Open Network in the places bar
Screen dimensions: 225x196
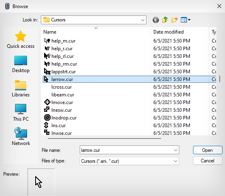(x=21, y=136)
